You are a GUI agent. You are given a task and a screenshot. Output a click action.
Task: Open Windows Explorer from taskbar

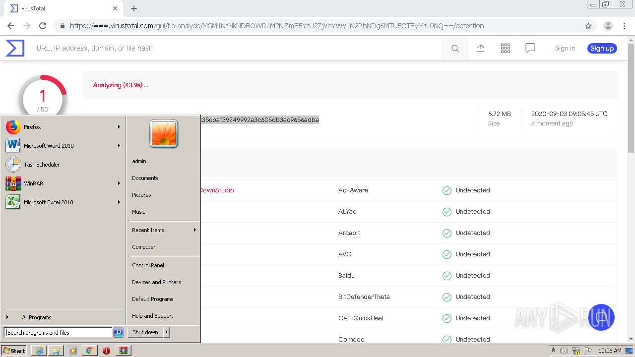coord(56,351)
